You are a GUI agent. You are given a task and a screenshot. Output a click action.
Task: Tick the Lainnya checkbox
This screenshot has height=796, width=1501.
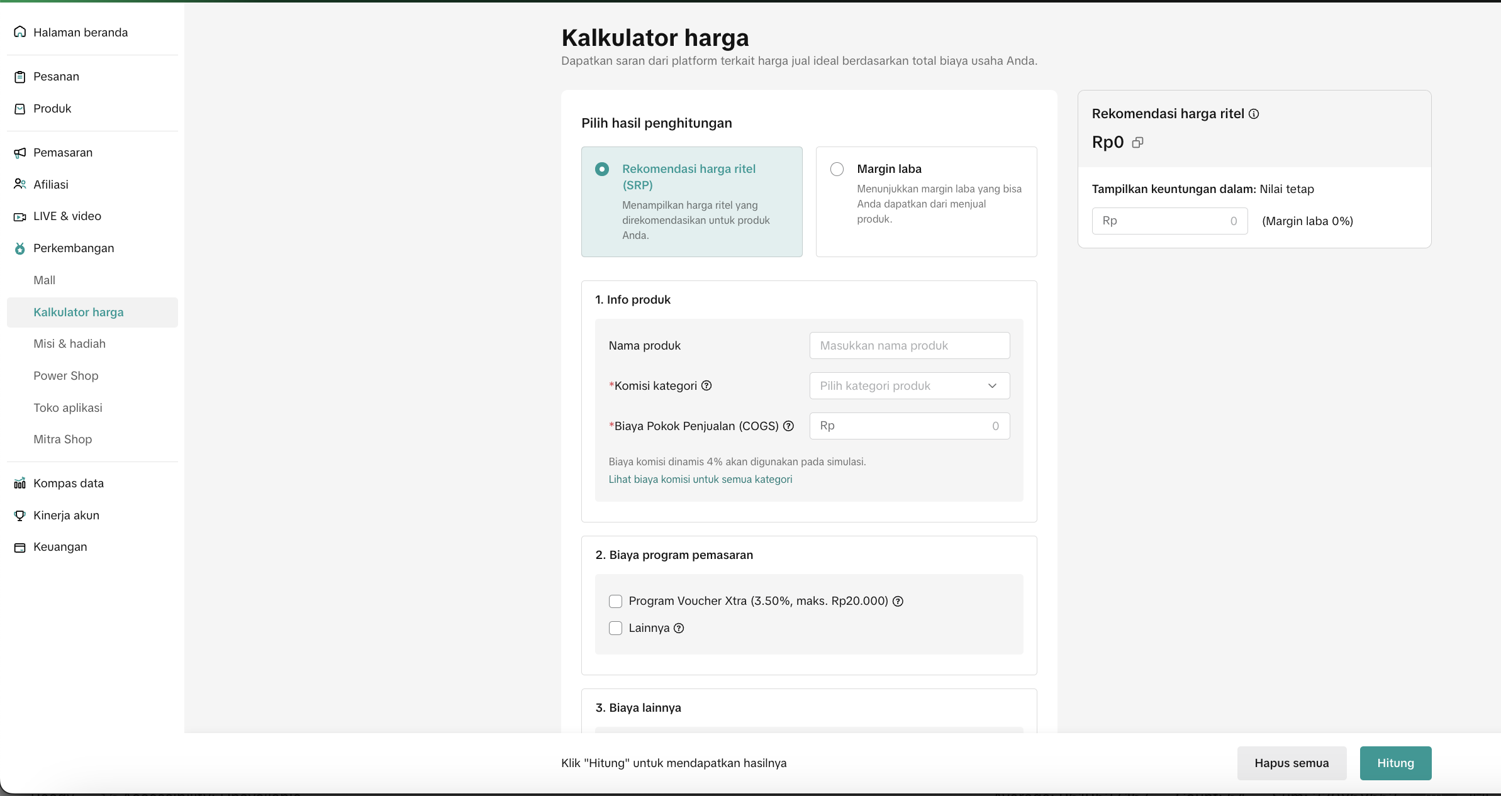[x=615, y=628]
